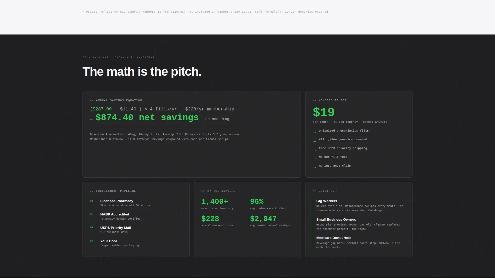The width and height of the screenshot is (495, 278).
Task: Click the large green $19 price
Action: pyautogui.click(x=324, y=112)
